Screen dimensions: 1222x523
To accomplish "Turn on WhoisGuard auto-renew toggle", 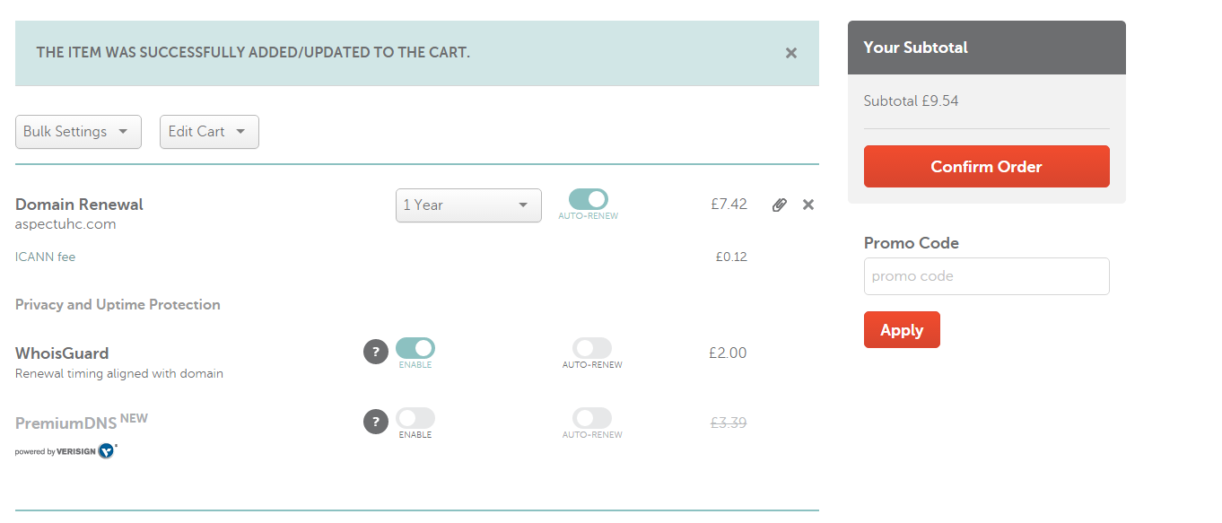I will pos(592,348).
